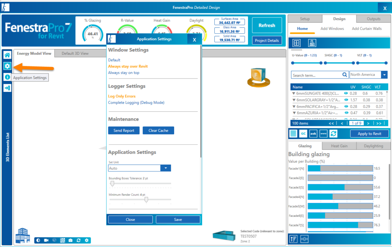Click the ask icon
The height and width of the screenshot is (247, 392).
[313, 134]
